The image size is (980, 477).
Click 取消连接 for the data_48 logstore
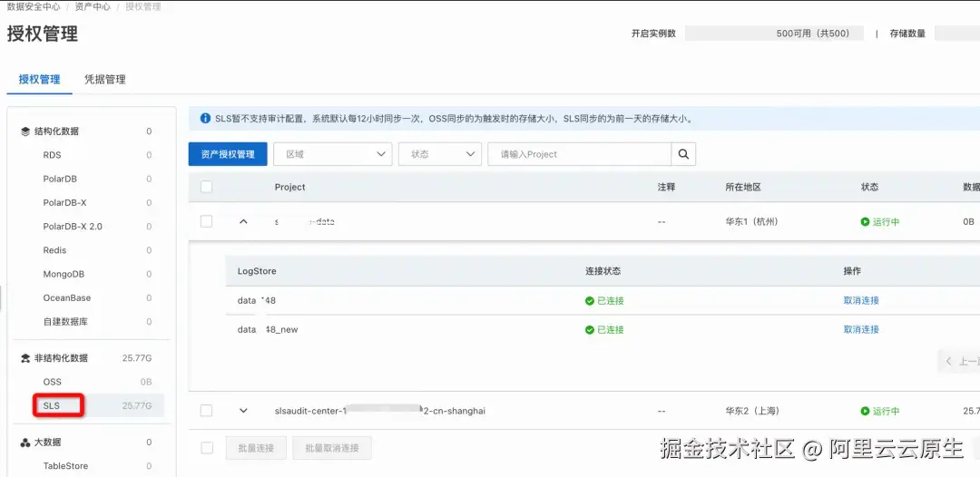(861, 301)
